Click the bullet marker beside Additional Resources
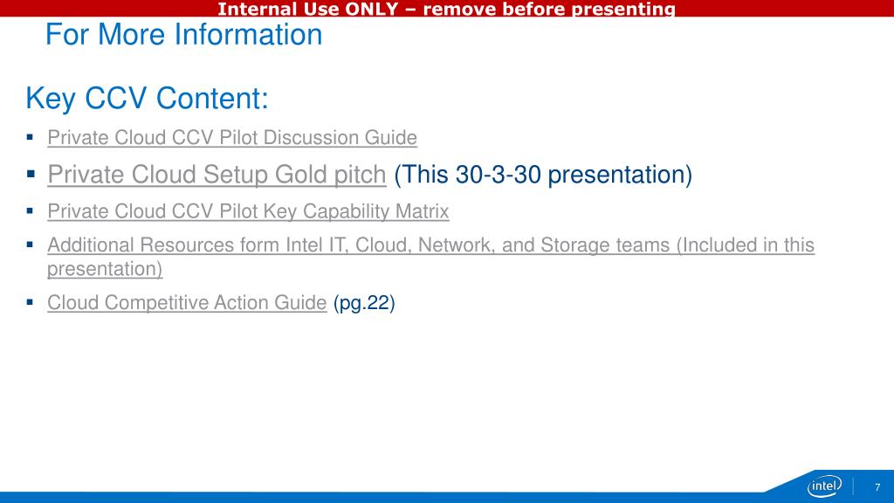The height and width of the screenshot is (503, 894). [x=31, y=245]
